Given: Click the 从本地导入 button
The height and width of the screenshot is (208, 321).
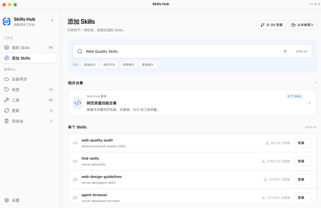Looking at the screenshot, I should [303, 25].
